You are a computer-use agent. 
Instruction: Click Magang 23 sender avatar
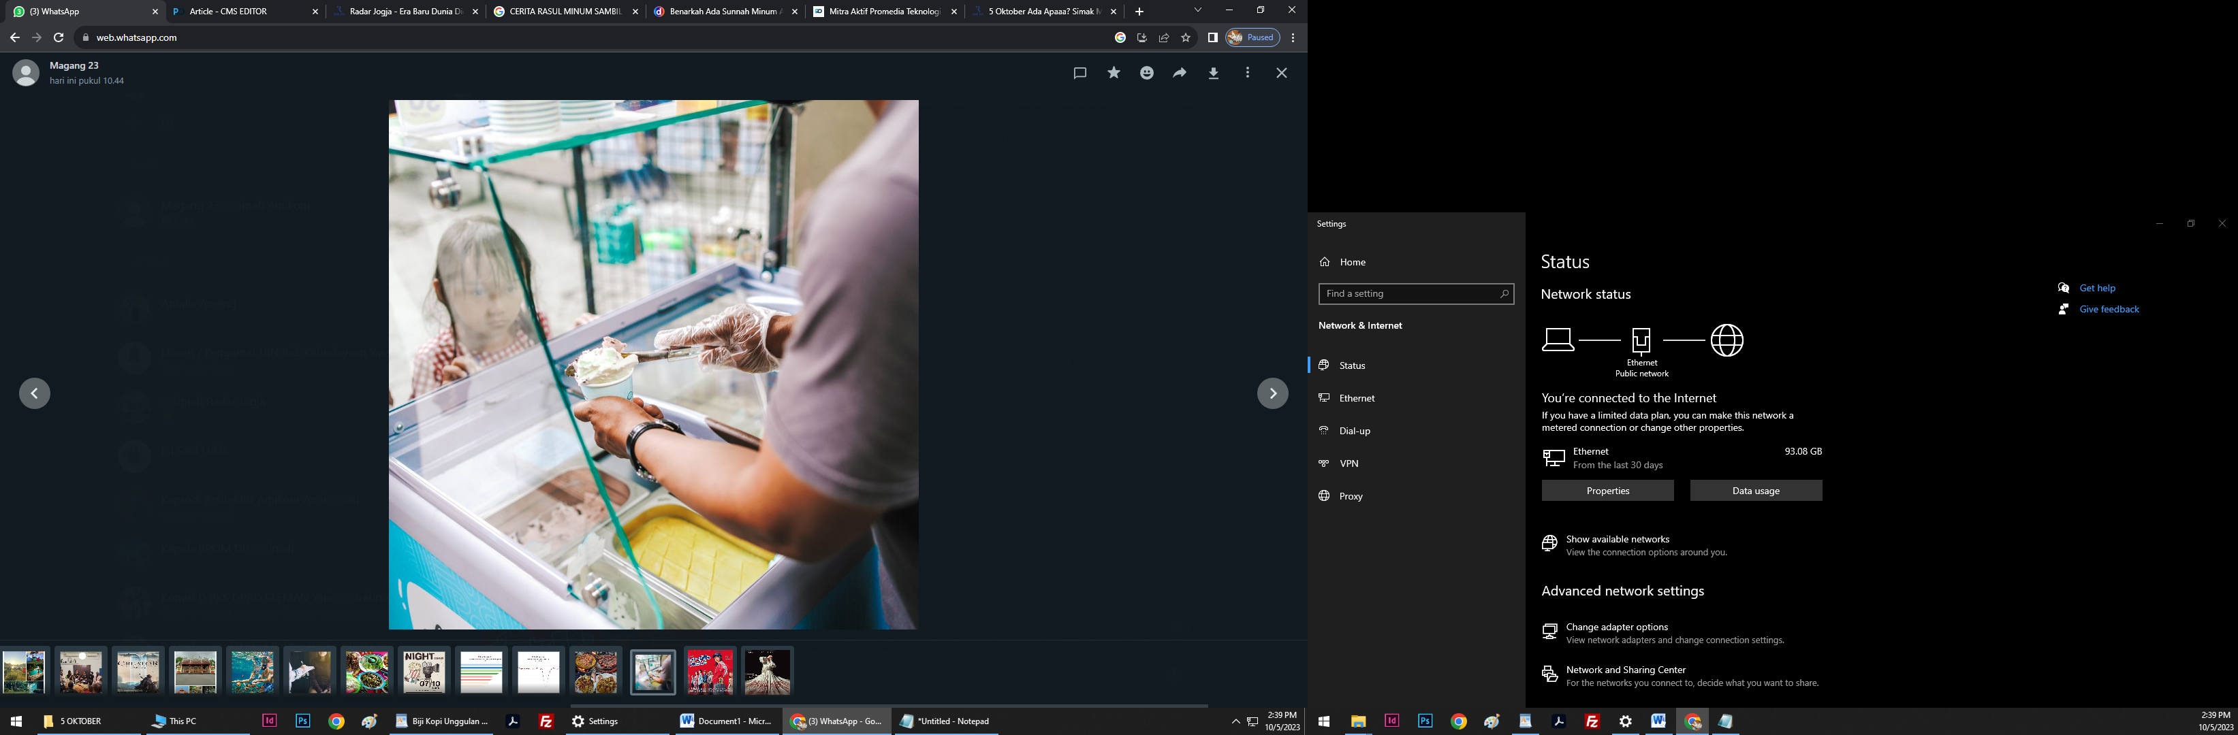tap(26, 73)
